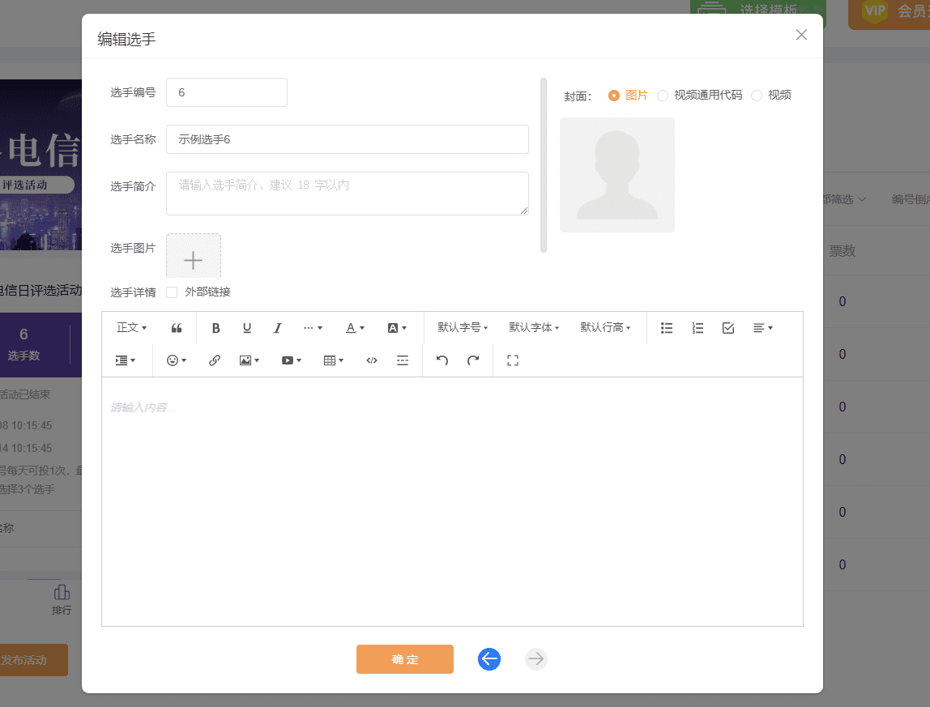
Task: Toggle fullscreen editing mode
Action: tap(512, 360)
